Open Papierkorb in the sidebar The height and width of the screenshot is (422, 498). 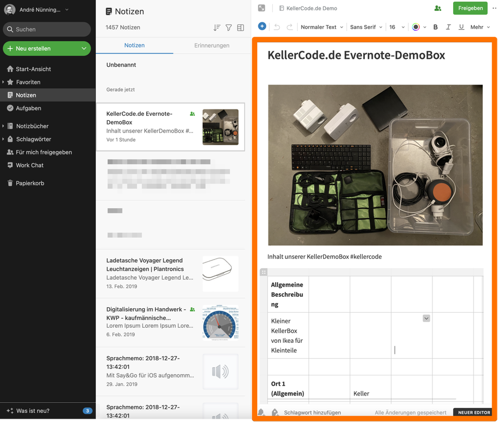click(30, 183)
